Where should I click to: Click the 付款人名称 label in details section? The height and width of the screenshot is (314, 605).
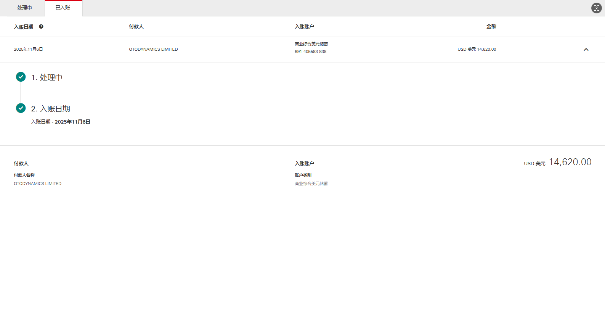pyautogui.click(x=24, y=176)
